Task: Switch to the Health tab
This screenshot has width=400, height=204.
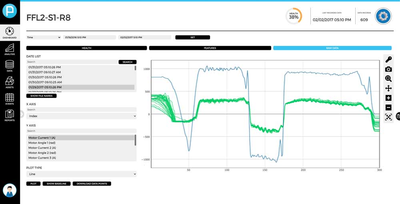Action: pos(86,48)
